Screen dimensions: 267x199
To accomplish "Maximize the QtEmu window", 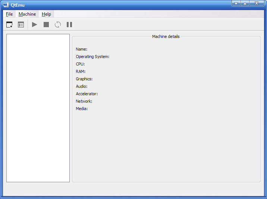I will click(245, 3).
